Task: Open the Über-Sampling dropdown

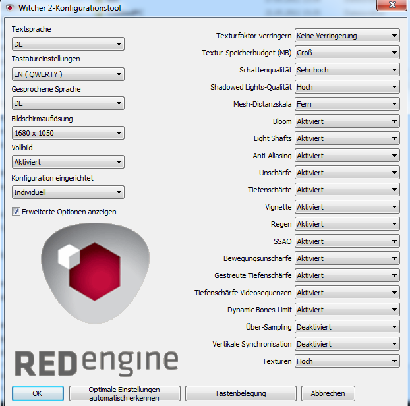Action: tap(347, 327)
